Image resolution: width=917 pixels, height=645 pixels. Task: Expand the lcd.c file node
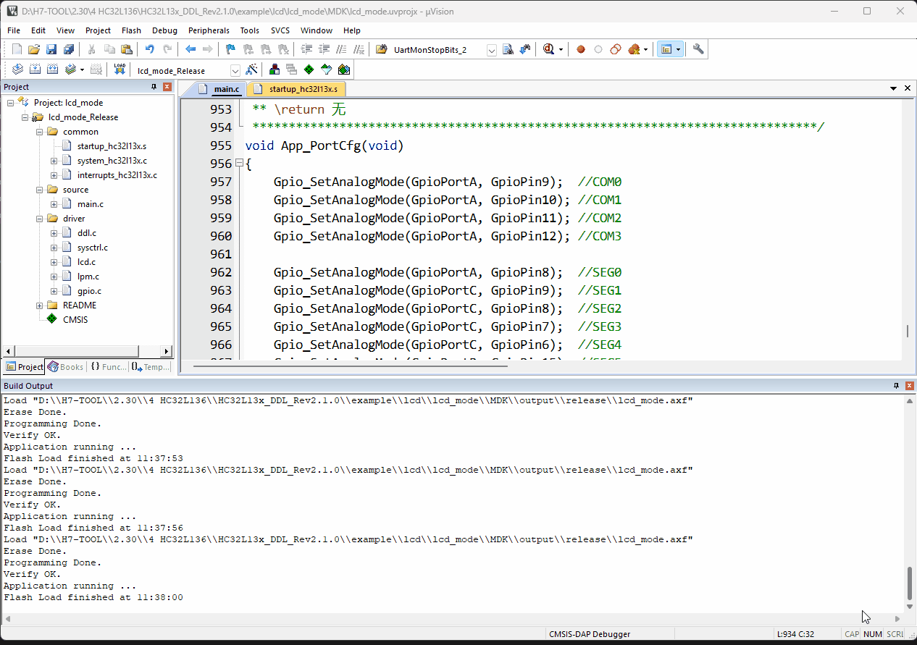point(54,262)
